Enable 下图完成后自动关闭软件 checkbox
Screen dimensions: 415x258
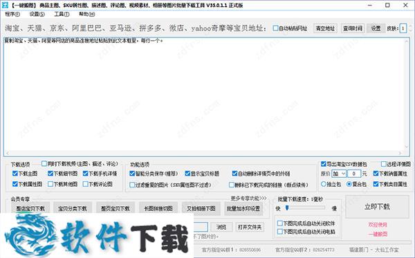279,223
